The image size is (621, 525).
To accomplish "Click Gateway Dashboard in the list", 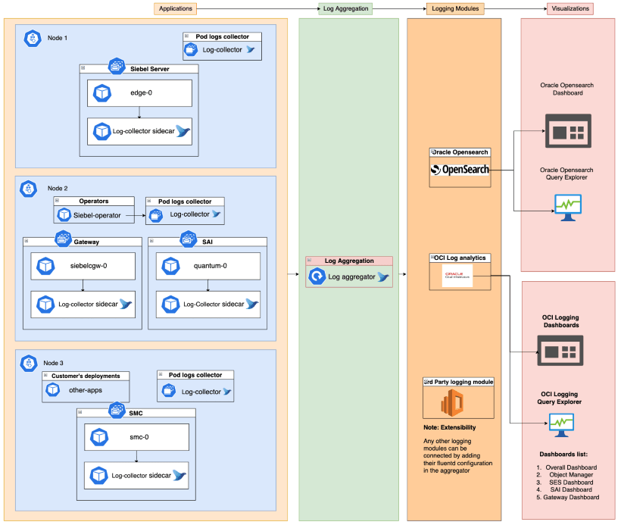I will (x=571, y=497).
